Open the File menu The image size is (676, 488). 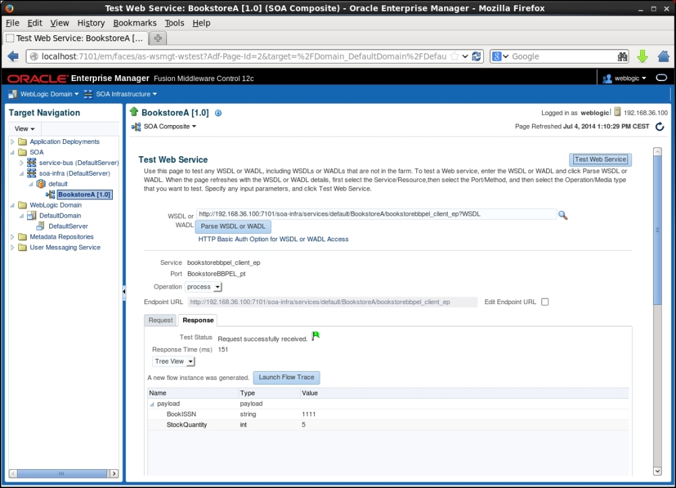tap(12, 23)
